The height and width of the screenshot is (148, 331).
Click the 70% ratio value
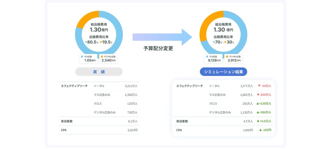coord(219,42)
